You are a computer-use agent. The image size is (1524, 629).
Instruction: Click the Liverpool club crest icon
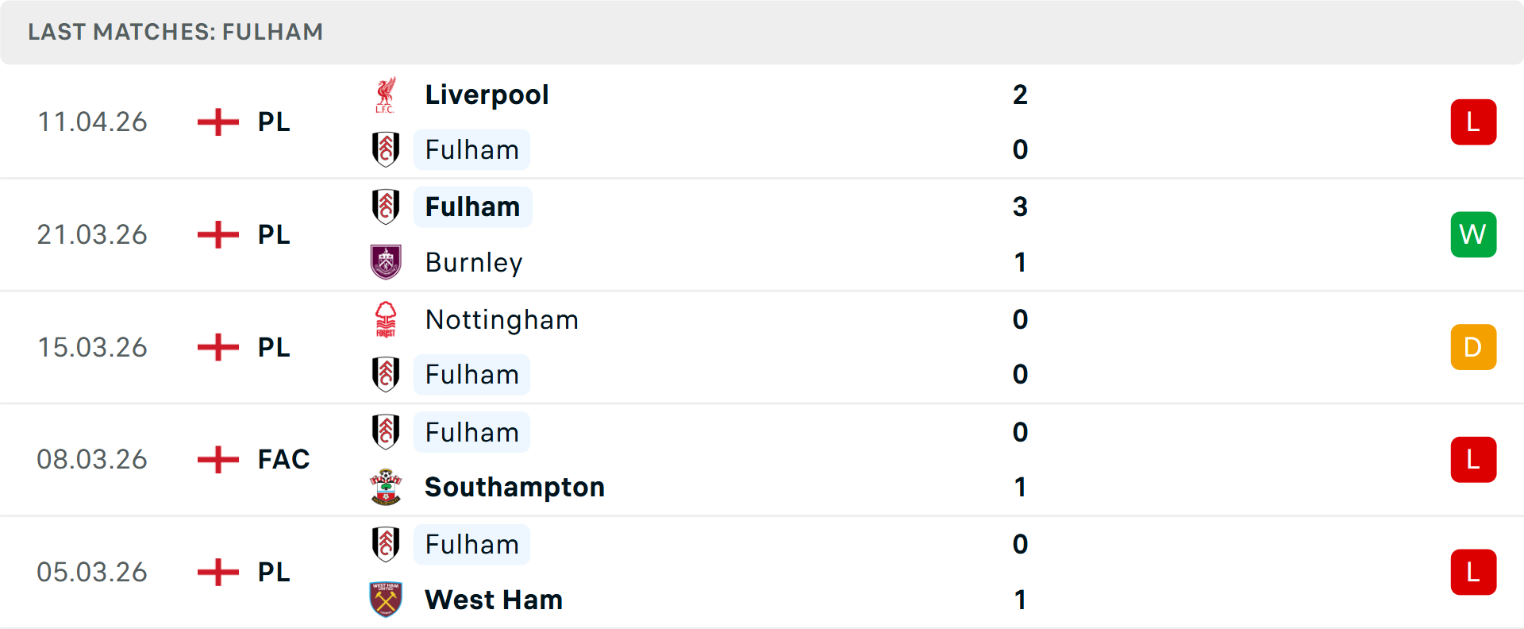click(x=387, y=94)
